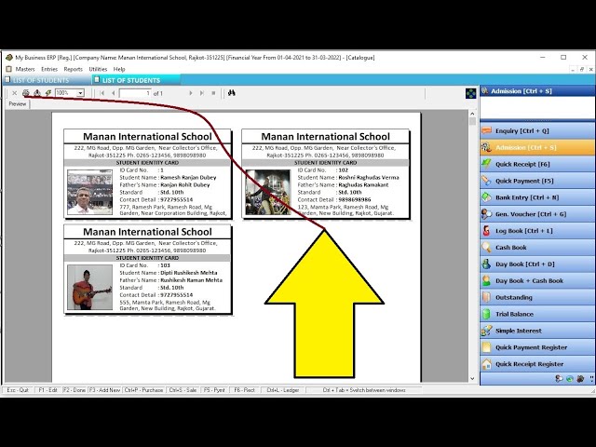Image resolution: width=596 pixels, height=447 pixels.
Task: Click the binoculars find icon
Action: click(x=231, y=93)
